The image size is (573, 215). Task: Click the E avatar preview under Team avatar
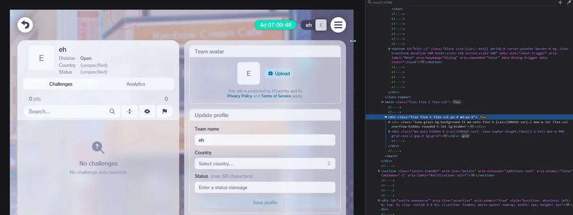tap(249, 74)
